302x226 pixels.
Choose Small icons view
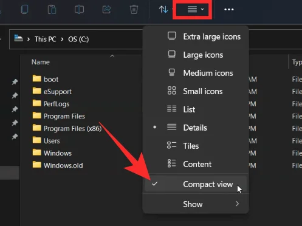(196, 91)
